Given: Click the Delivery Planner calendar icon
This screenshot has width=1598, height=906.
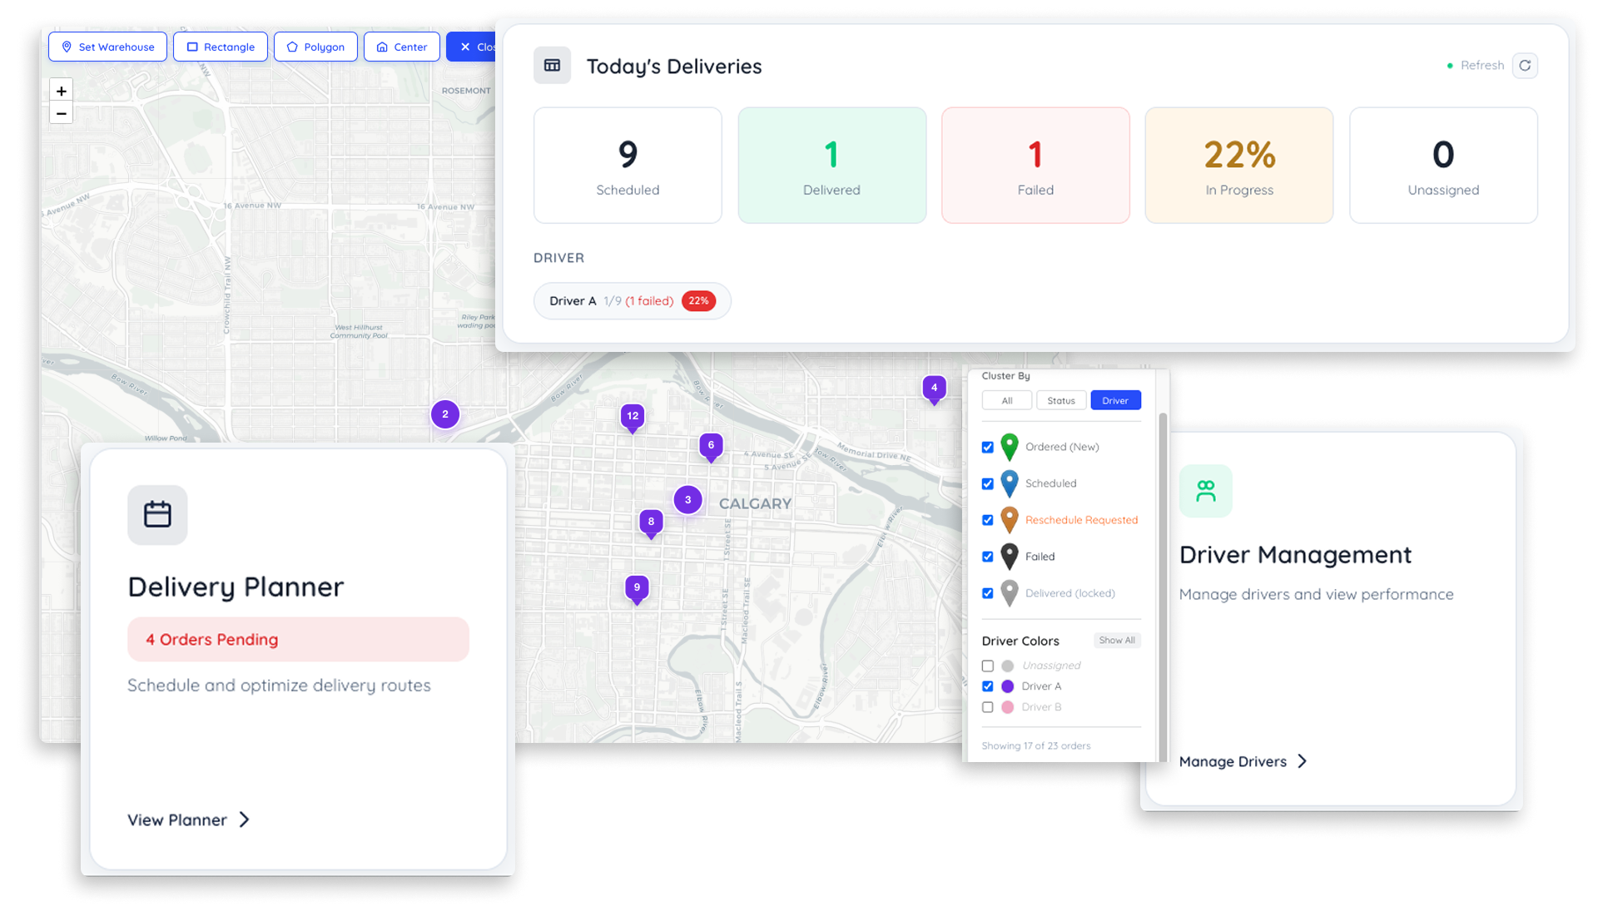Looking at the screenshot, I should (157, 515).
